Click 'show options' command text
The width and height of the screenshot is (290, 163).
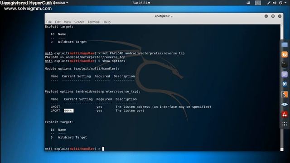point(114,61)
